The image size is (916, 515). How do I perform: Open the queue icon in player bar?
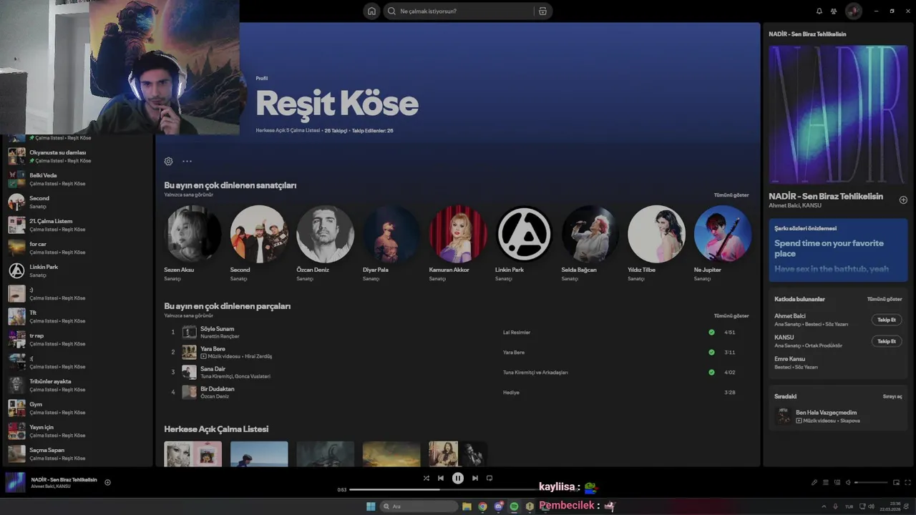coord(825,483)
